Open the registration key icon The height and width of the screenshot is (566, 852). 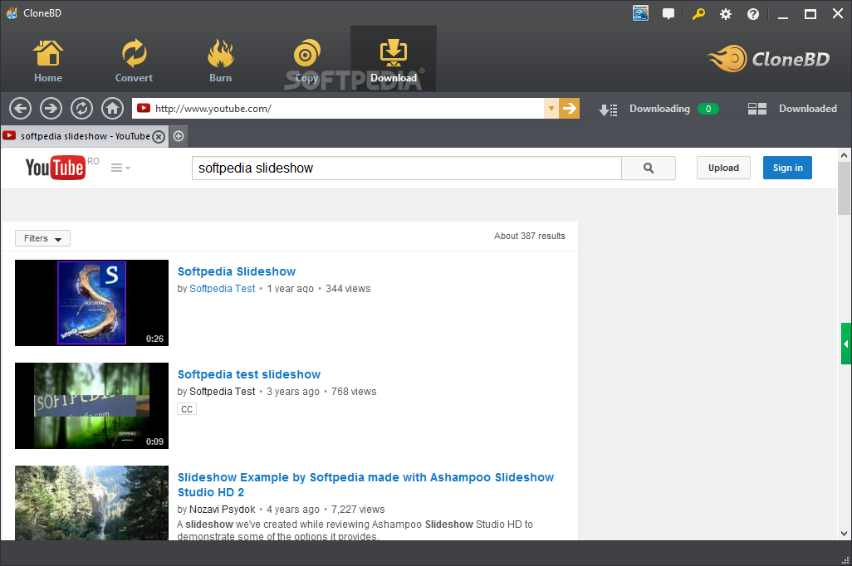coord(698,14)
